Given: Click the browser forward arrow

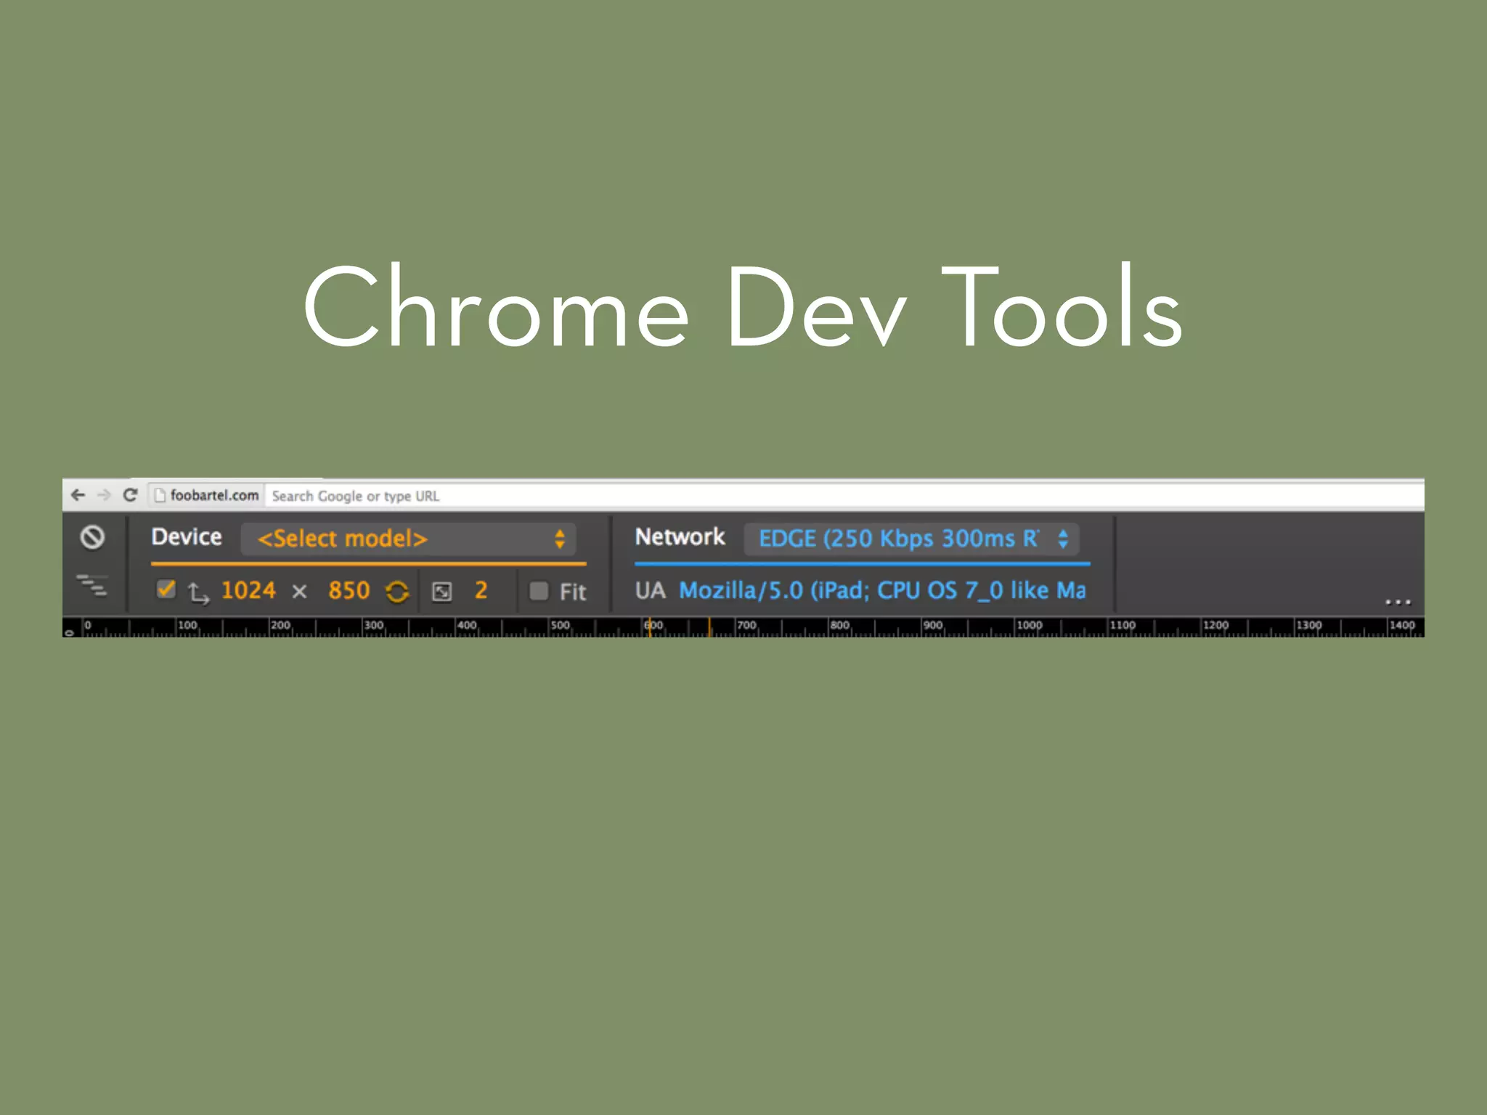Looking at the screenshot, I should [105, 495].
